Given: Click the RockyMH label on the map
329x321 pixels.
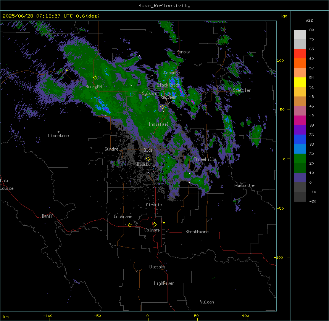Looking at the screenshot, I should pos(94,87).
